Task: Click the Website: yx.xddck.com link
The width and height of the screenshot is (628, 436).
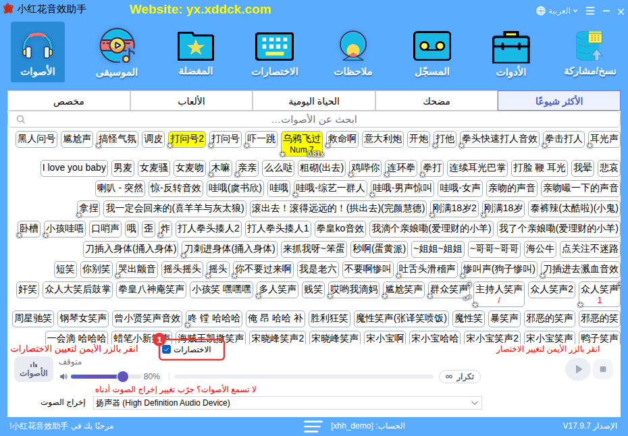Action: point(201,9)
